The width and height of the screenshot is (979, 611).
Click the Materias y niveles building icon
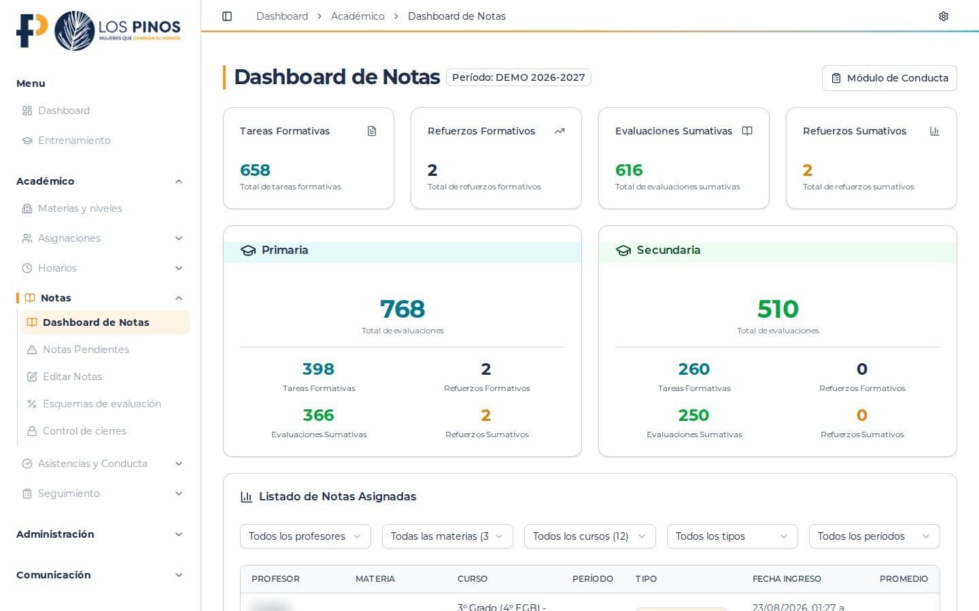[x=27, y=208]
